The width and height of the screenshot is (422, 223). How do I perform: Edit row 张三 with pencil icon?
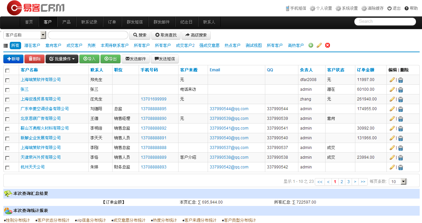(x=392, y=89)
